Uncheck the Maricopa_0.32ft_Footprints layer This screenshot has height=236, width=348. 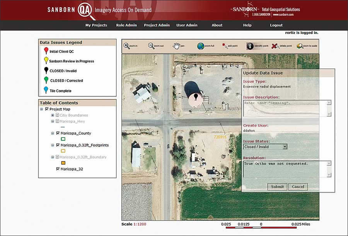coord(58,145)
